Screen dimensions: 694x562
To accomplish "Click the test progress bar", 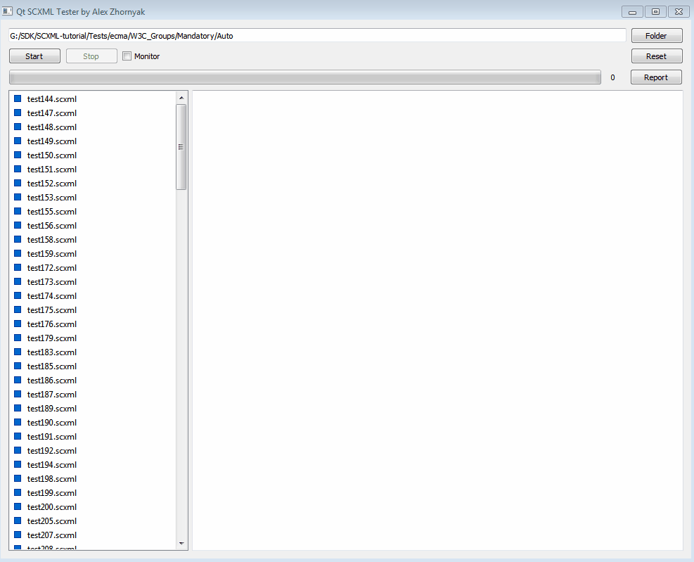I will (x=304, y=77).
